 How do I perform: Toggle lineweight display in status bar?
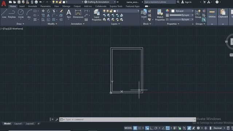click(x=175, y=128)
